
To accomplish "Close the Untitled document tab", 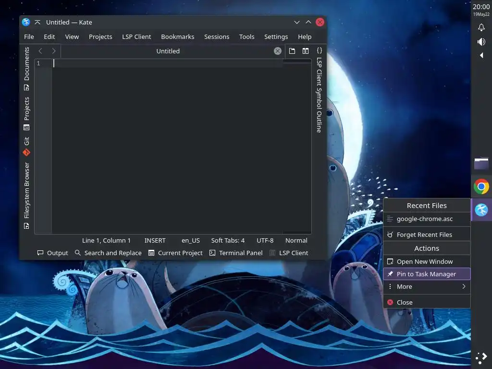I will coord(277,51).
